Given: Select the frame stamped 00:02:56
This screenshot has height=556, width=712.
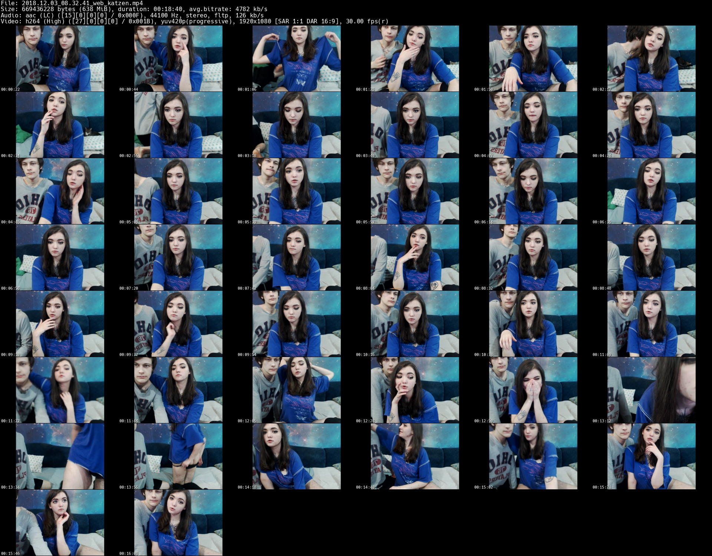Looking at the screenshot, I should pos(178,125).
